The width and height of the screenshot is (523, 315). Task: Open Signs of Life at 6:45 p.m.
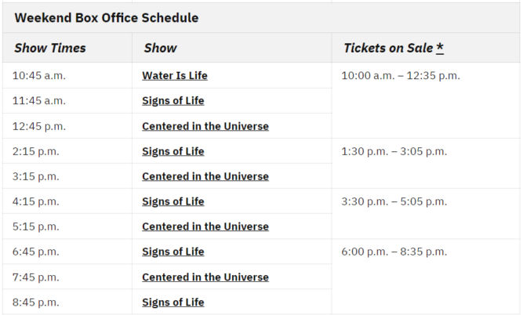click(x=173, y=252)
